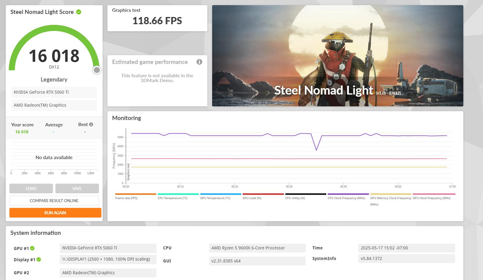Toggle GPU Load (%) legend swatch
This screenshot has width=483, height=280.
click(x=263, y=194)
